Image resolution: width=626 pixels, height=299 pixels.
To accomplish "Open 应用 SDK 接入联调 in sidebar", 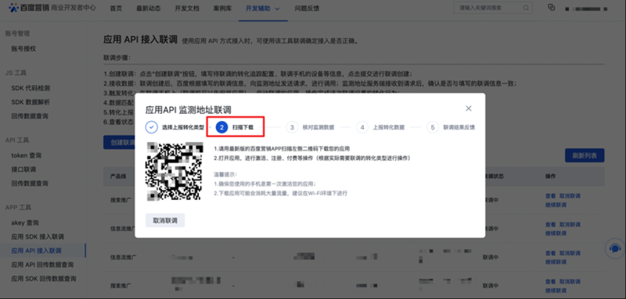I will coord(38,237).
